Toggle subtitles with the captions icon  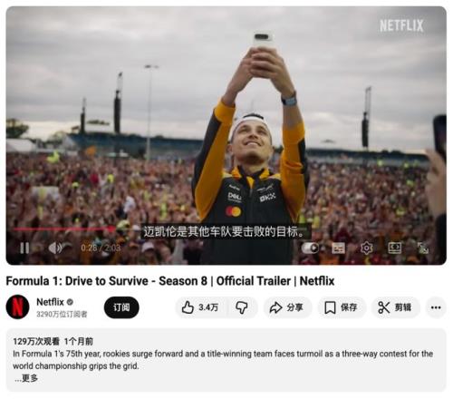338,248
